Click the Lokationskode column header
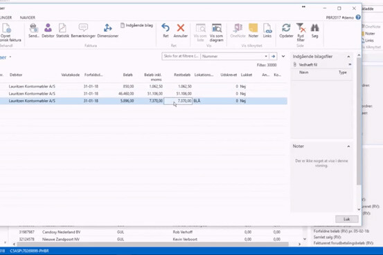383x255 pixels. click(204, 75)
